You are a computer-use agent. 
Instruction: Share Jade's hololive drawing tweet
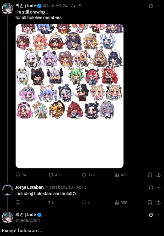pyautogui.click(x=159, y=175)
